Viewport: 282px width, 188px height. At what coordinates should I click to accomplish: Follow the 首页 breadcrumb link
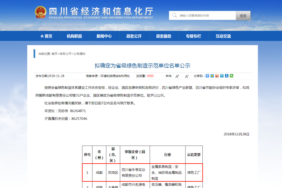point(55,54)
